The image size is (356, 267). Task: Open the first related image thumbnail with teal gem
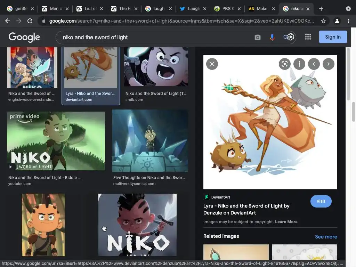pyautogui.click(x=236, y=252)
